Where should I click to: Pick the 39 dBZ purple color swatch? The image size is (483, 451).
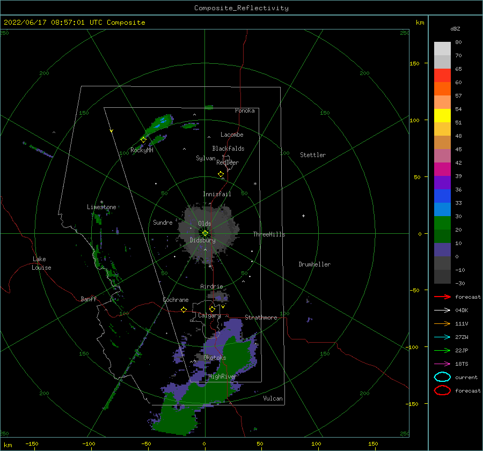point(442,182)
